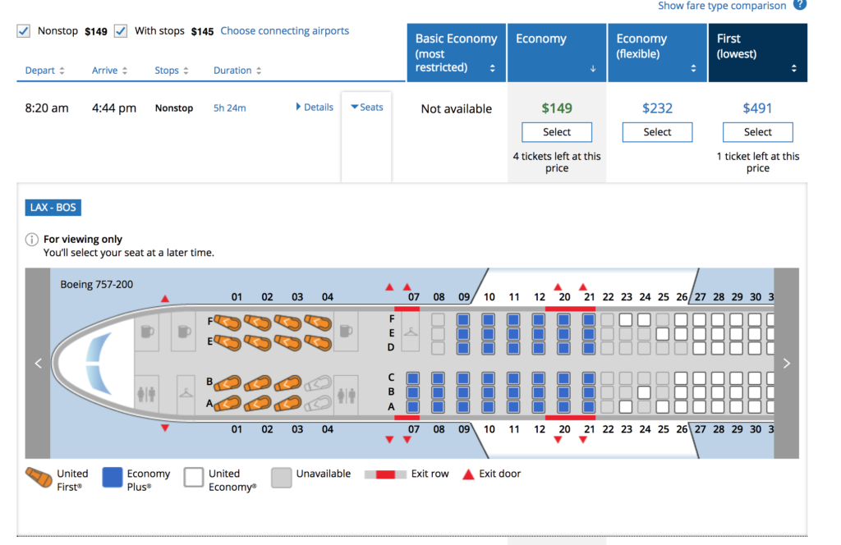This screenshot has height=545, width=841.
Task: Choose Economy Plus seat 10F
Action: pos(489,319)
